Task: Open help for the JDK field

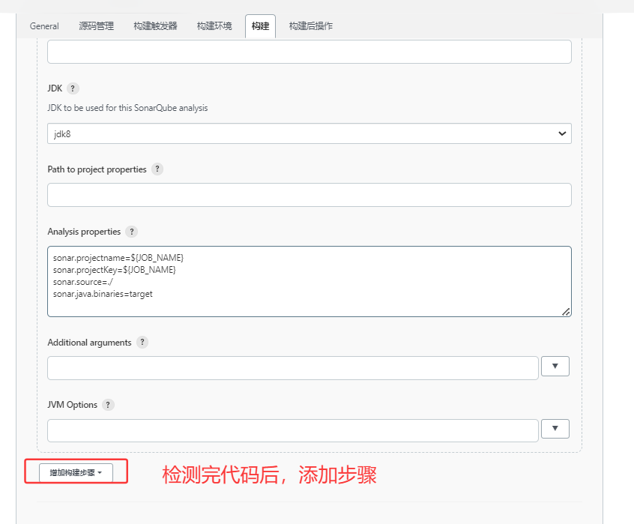Action: pyautogui.click(x=73, y=88)
